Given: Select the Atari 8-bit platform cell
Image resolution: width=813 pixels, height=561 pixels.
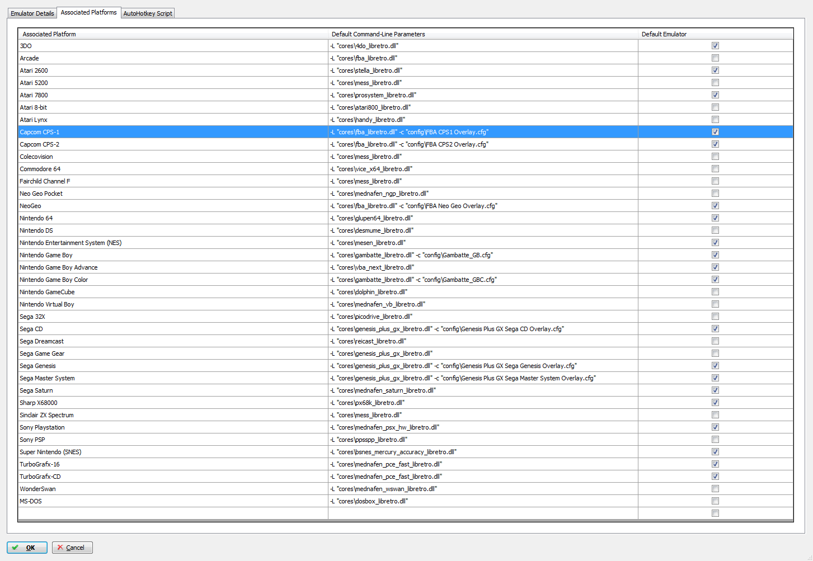Looking at the screenshot, I should point(173,107).
